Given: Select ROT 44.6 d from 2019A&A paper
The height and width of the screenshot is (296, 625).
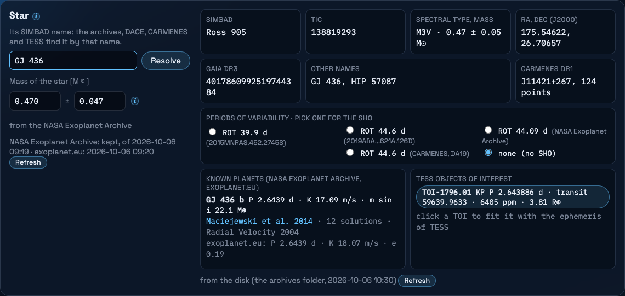Looking at the screenshot, I should tap(350, 130).
